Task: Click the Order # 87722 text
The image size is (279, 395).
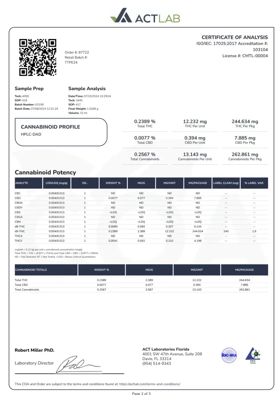Action: [x=77, y=52]
